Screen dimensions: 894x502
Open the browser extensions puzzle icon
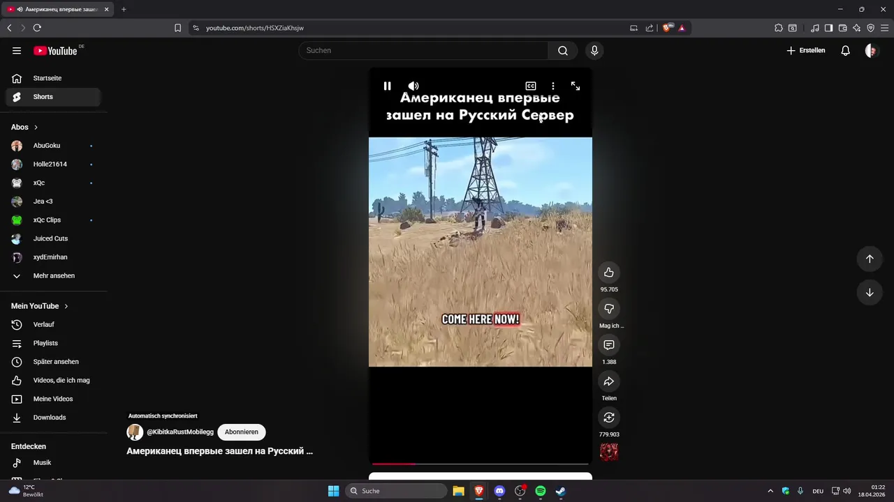779,28
